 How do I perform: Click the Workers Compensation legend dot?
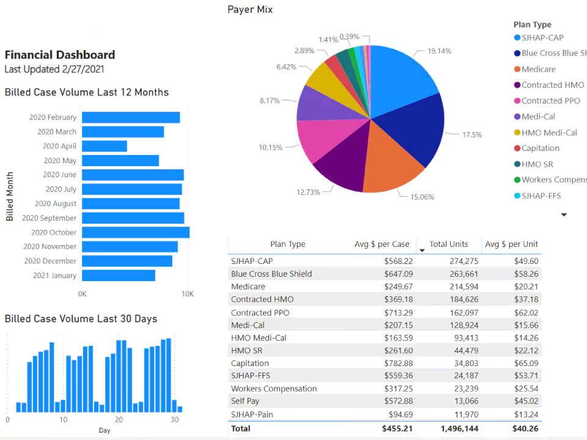(x=517, y=180)
